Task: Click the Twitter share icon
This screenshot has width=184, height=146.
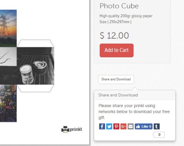Action: (x=109, y=126)
